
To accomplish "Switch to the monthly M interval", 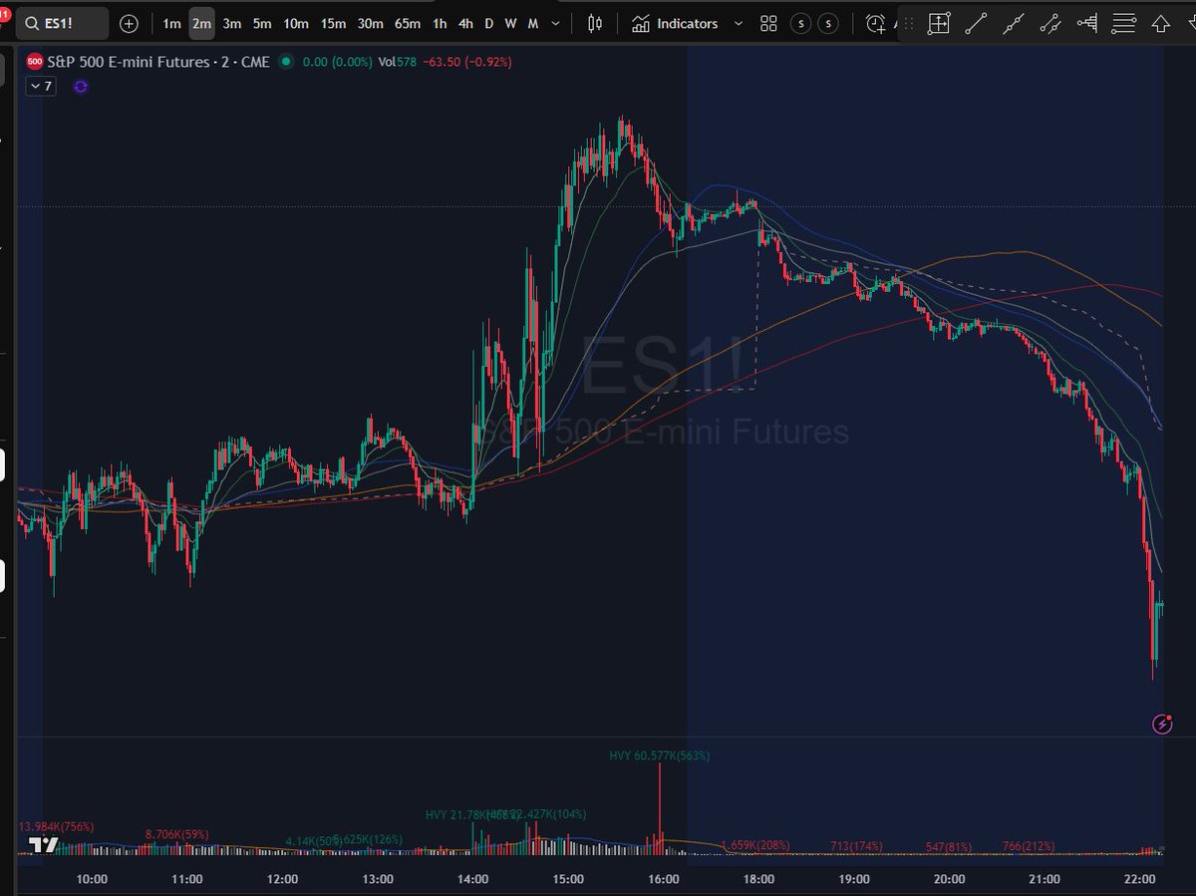I will tap(533, 23).
